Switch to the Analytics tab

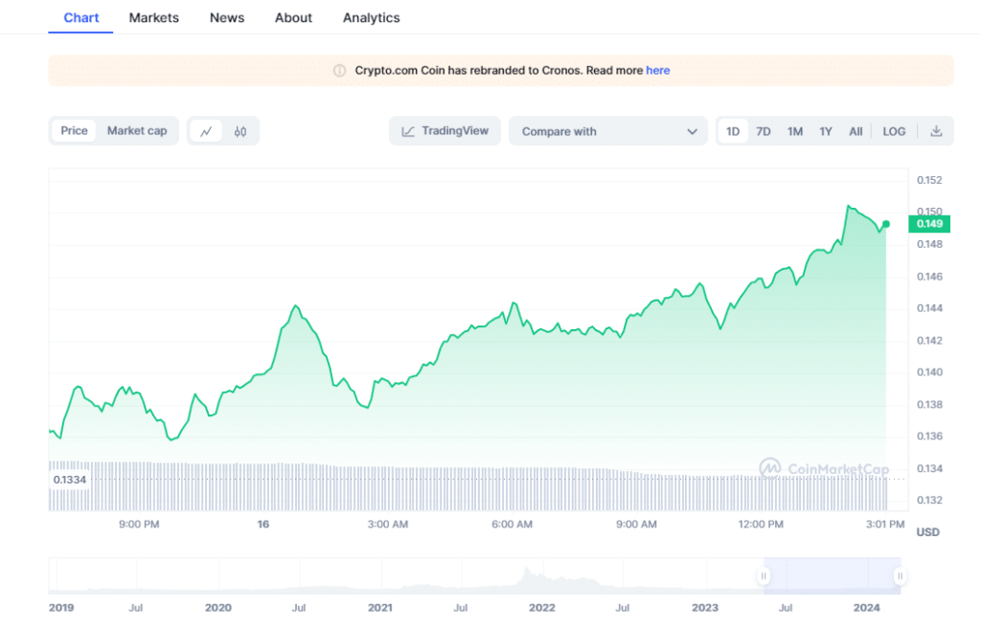(371, 17)
